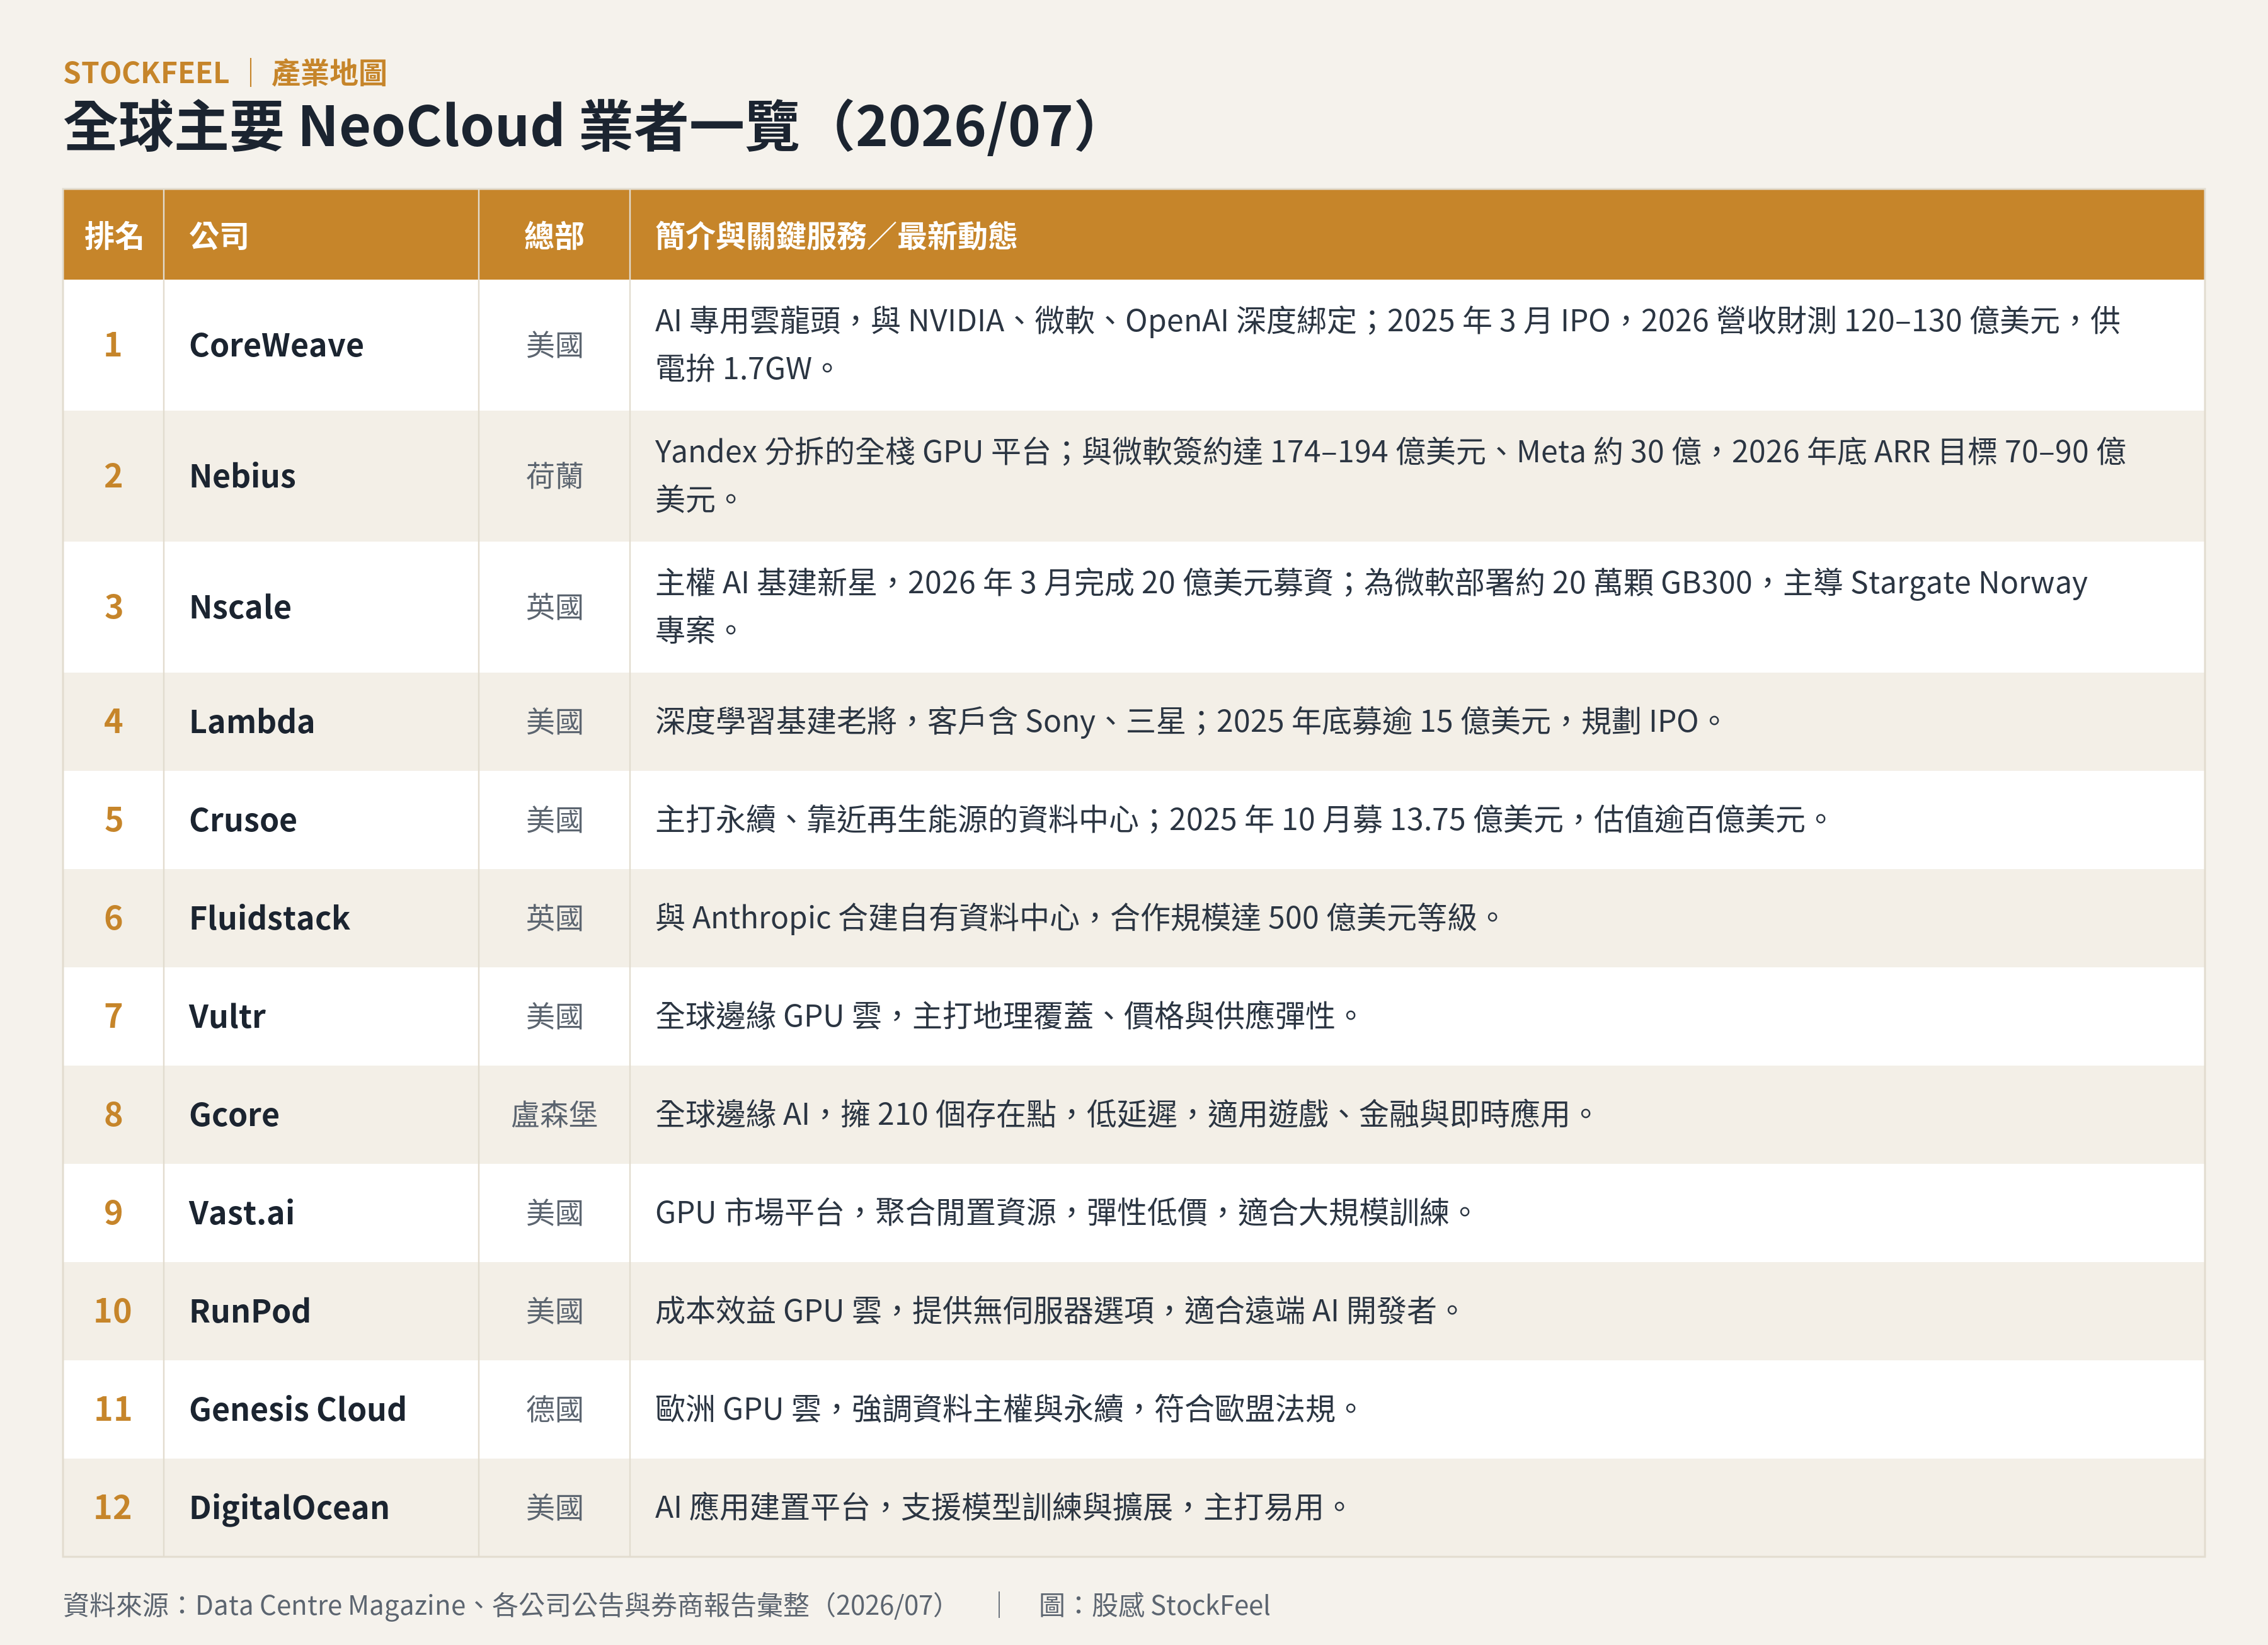Click the 圖：股感 StockFeel credit

coord(1154,1605)
